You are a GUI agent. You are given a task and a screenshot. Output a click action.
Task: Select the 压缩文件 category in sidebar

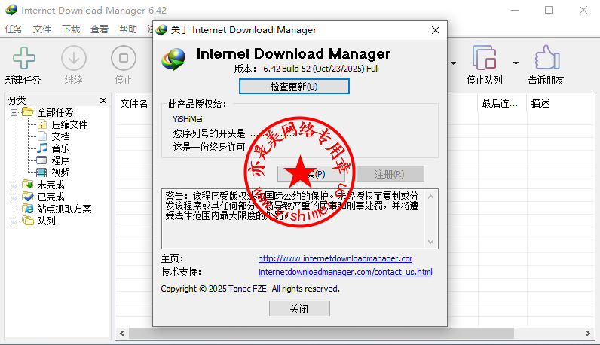[69, 124]
